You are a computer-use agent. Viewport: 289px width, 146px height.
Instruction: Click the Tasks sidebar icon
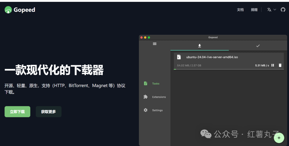pyautogui.click(x=146, y=83)
